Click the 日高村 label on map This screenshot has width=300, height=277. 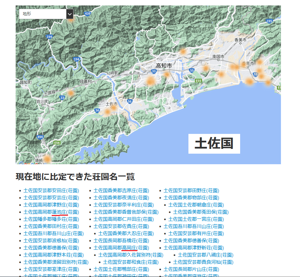(86, 81)
